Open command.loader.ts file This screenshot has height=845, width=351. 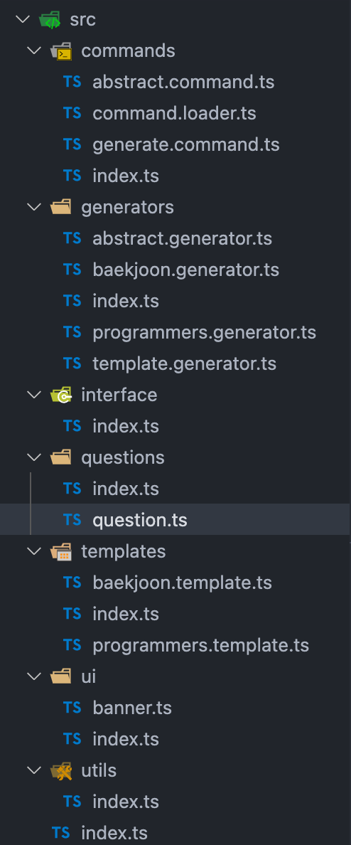[x=174, y=114]
